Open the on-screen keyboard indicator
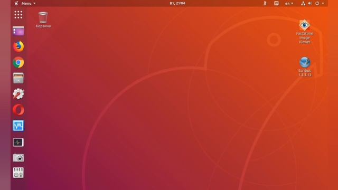338x190 pixels. tap(276, 4)
